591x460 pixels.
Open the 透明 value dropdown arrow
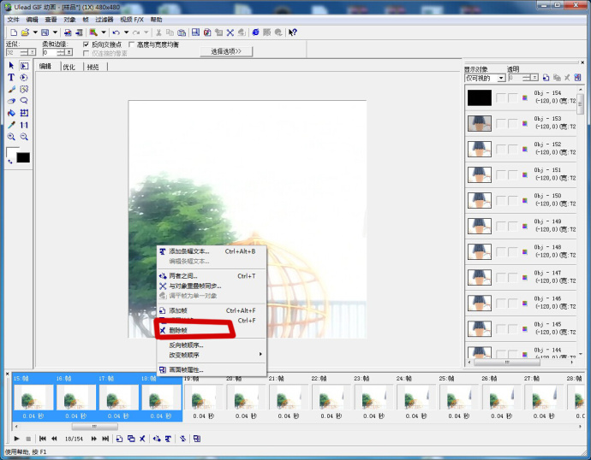pyautogui.click(x=534, y=78)
